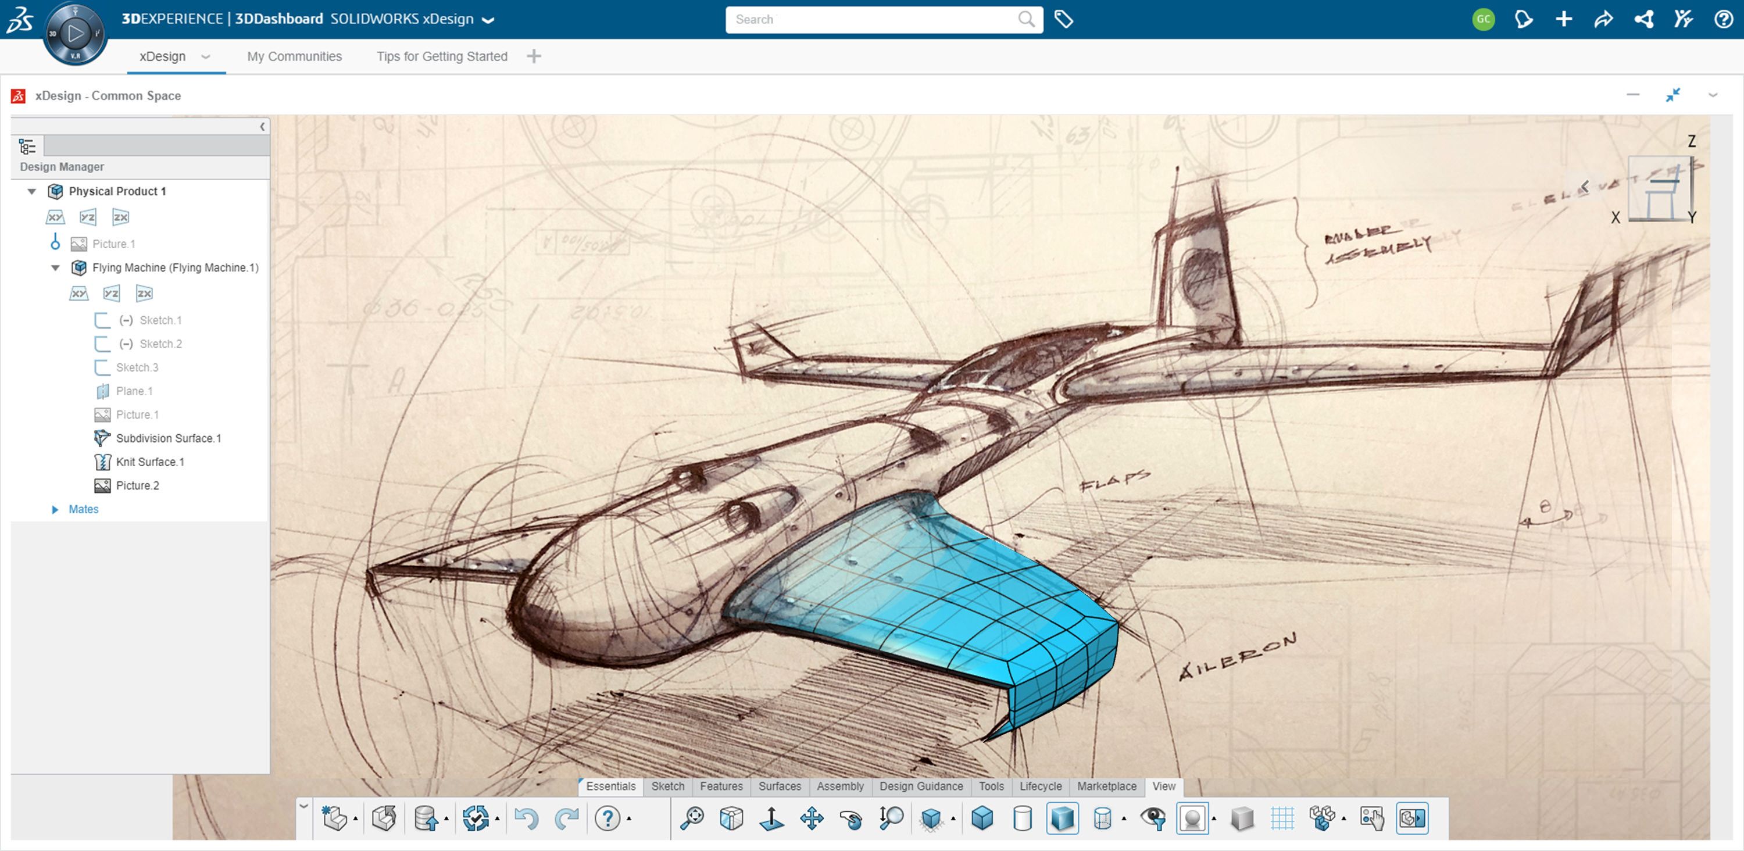1744x851 pixels.
Task: Toggle the ambience sphere display option
Action: 1193,818
